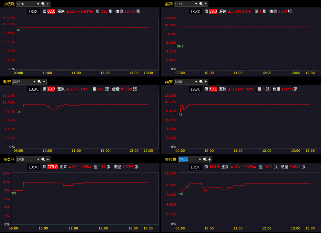Click the plus icon next to 2344
321x233 pixels.
pos(210,160)
